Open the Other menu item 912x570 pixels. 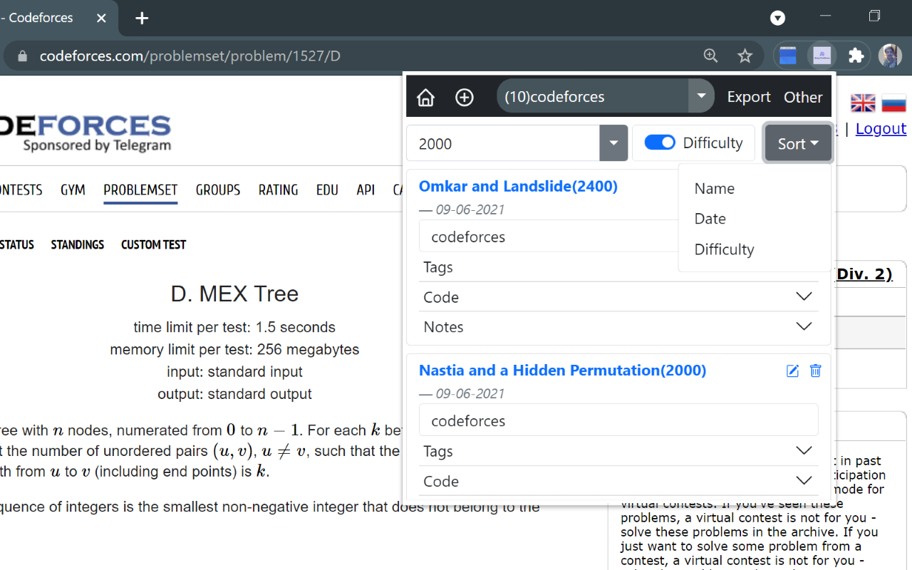(x=803, y=97)
